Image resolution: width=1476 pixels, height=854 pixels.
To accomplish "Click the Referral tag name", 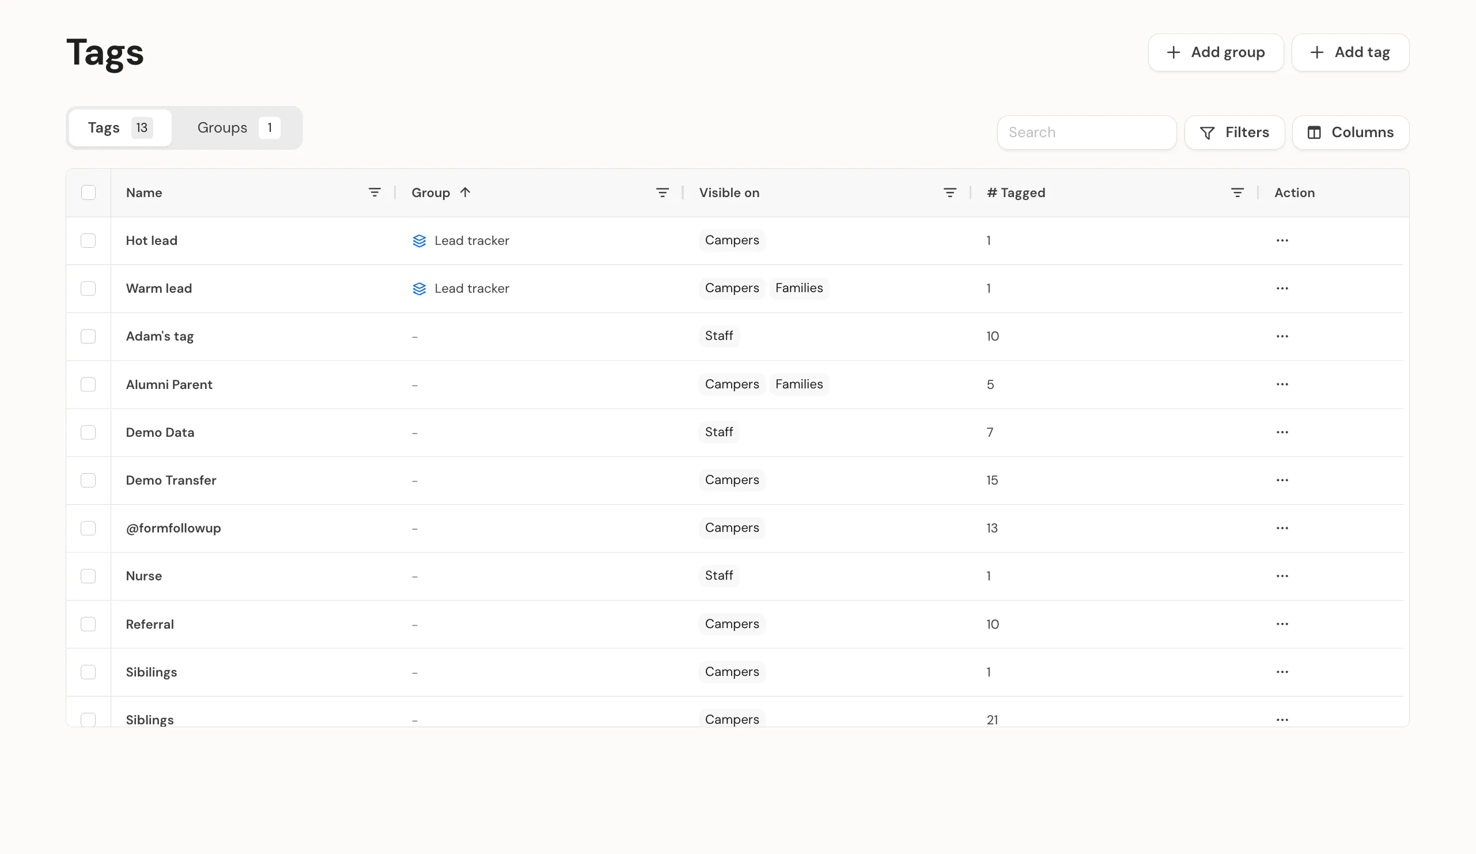I will pyautogui.click(x=150, y=625).
